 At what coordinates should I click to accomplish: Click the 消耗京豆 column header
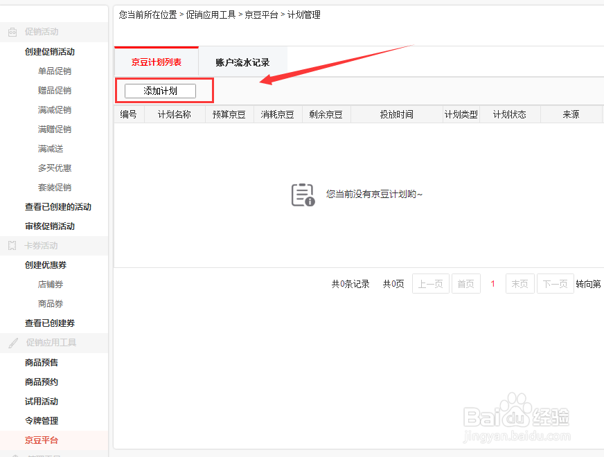pos(277,114)
